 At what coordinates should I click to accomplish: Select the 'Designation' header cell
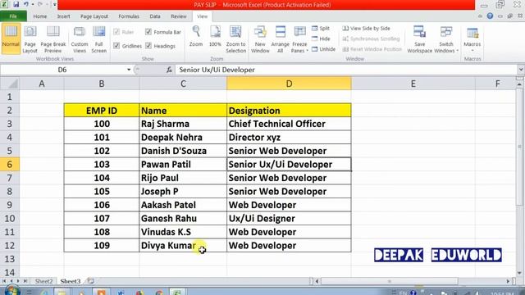[289, 111]
